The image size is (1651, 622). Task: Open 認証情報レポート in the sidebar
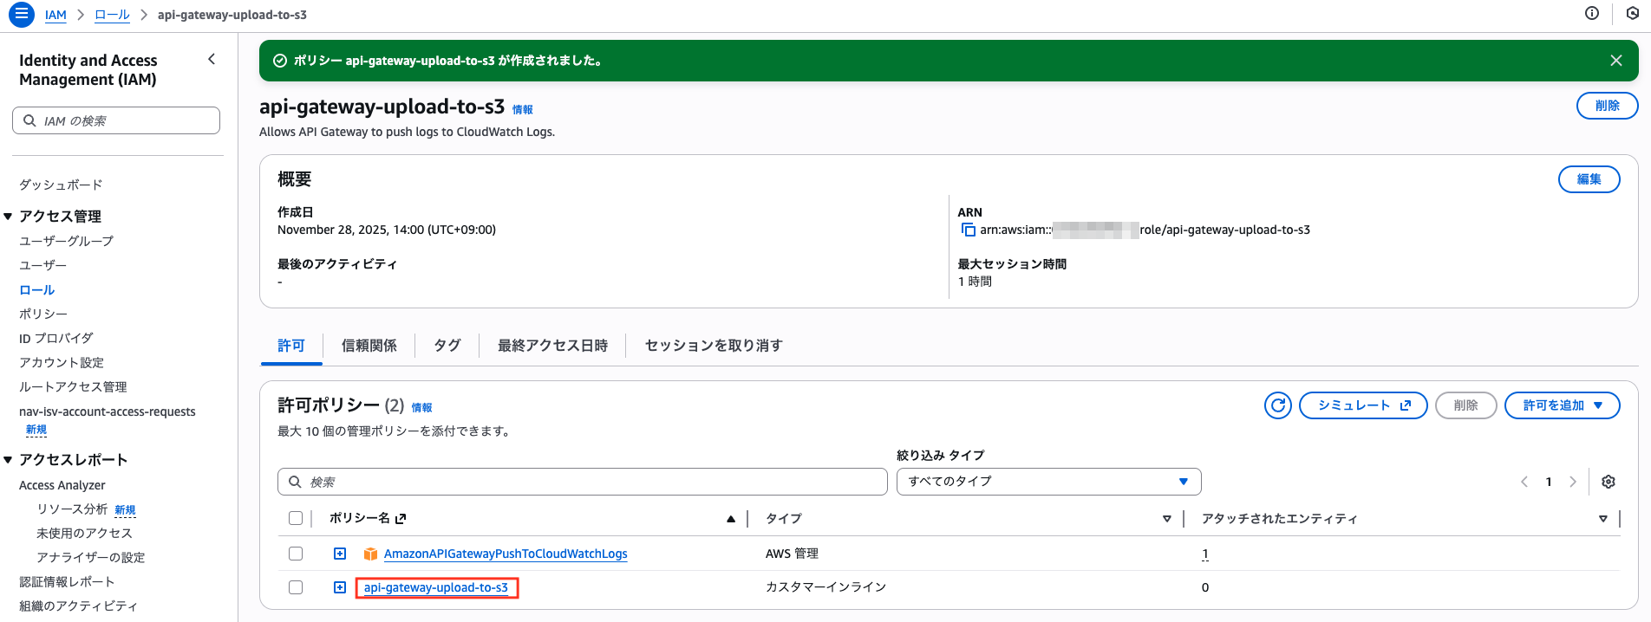67,581
